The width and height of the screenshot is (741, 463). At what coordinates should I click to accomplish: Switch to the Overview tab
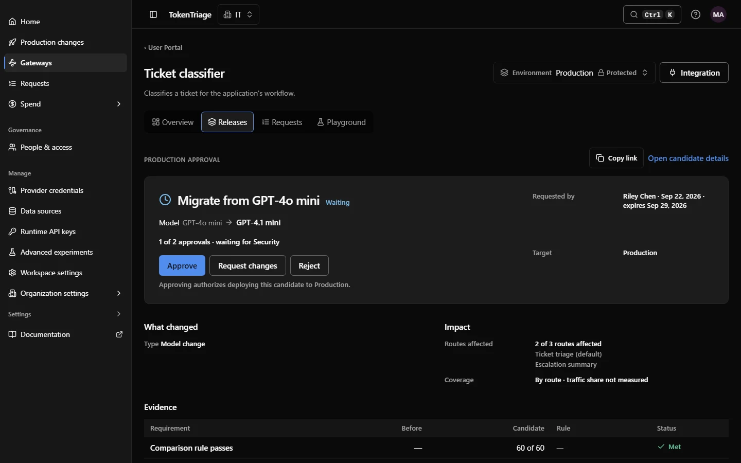[x=173, y=122]
